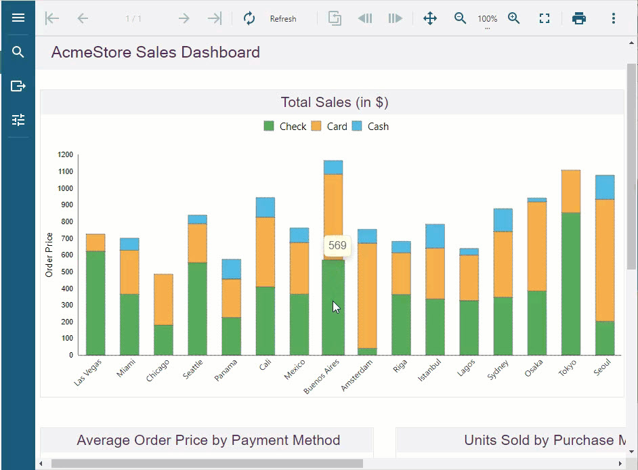
Task: Click the scroll right arrow
Action: (620, 463)
